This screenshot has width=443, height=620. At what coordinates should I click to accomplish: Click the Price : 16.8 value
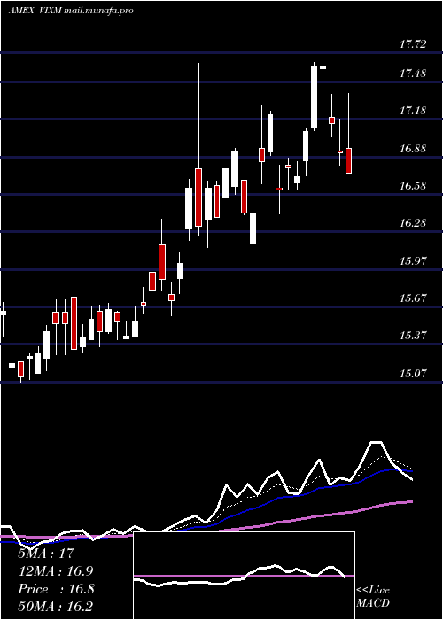tap(56, 589)
